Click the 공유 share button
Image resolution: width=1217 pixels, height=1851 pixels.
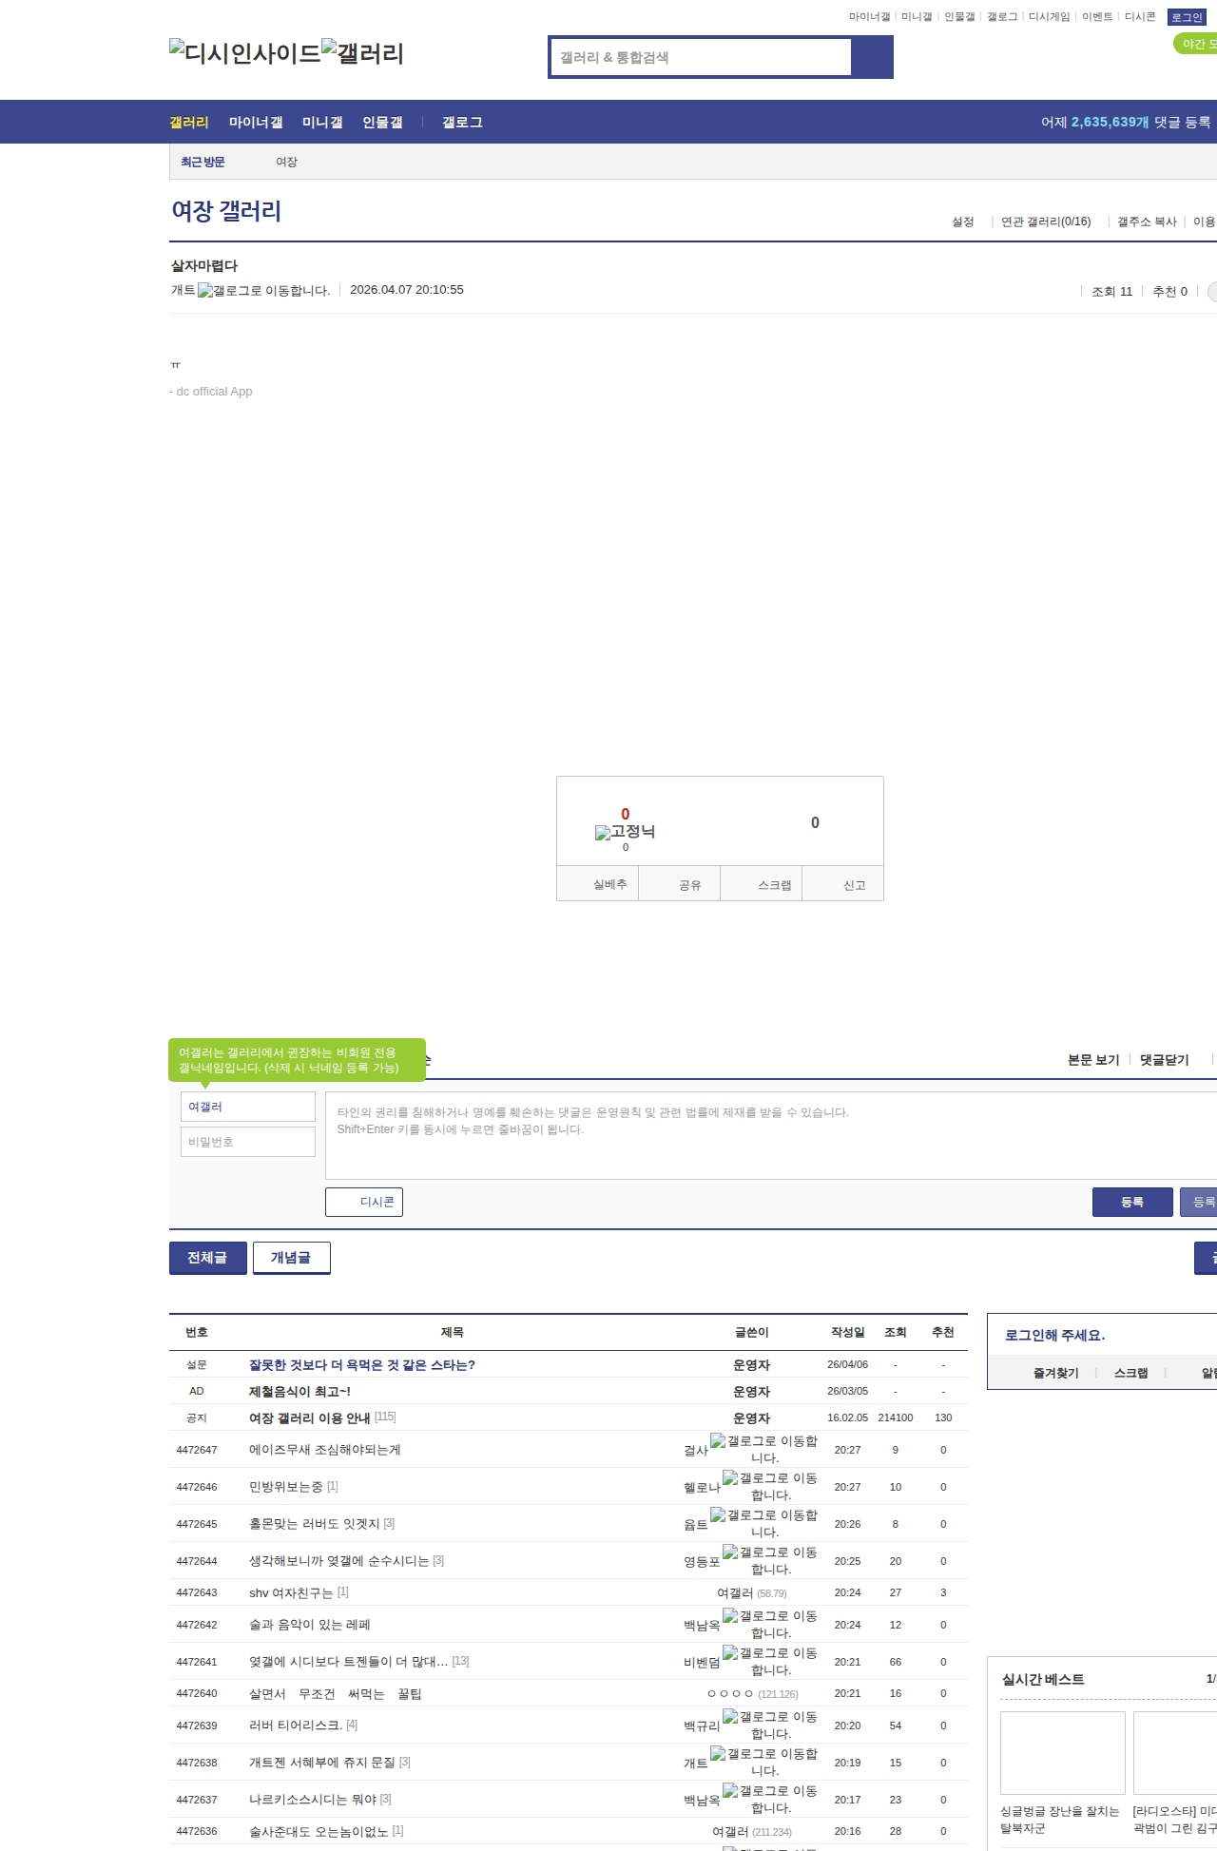point(679,884)
